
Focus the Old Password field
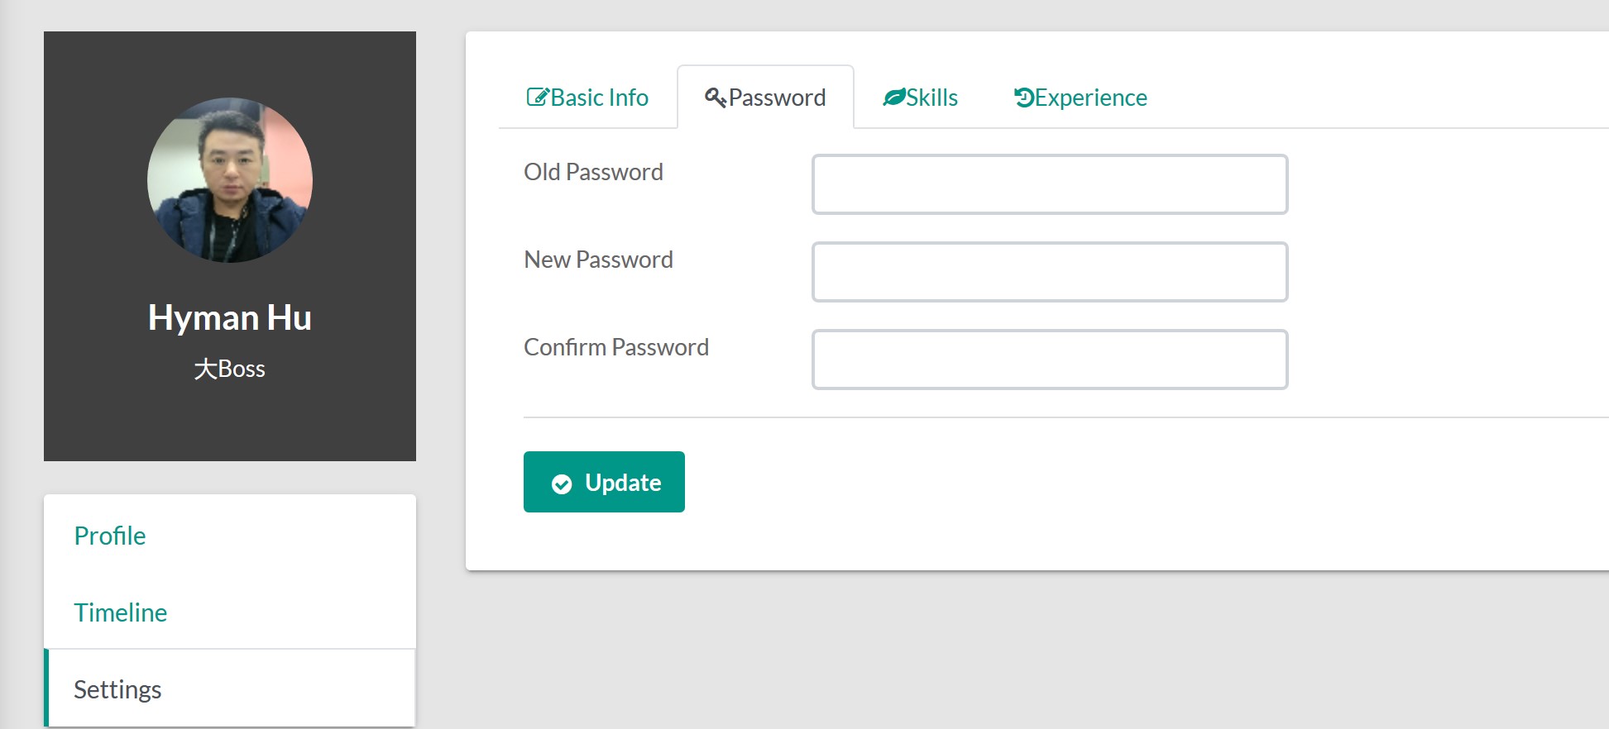pyautogui.click(x=1050, y=184)
